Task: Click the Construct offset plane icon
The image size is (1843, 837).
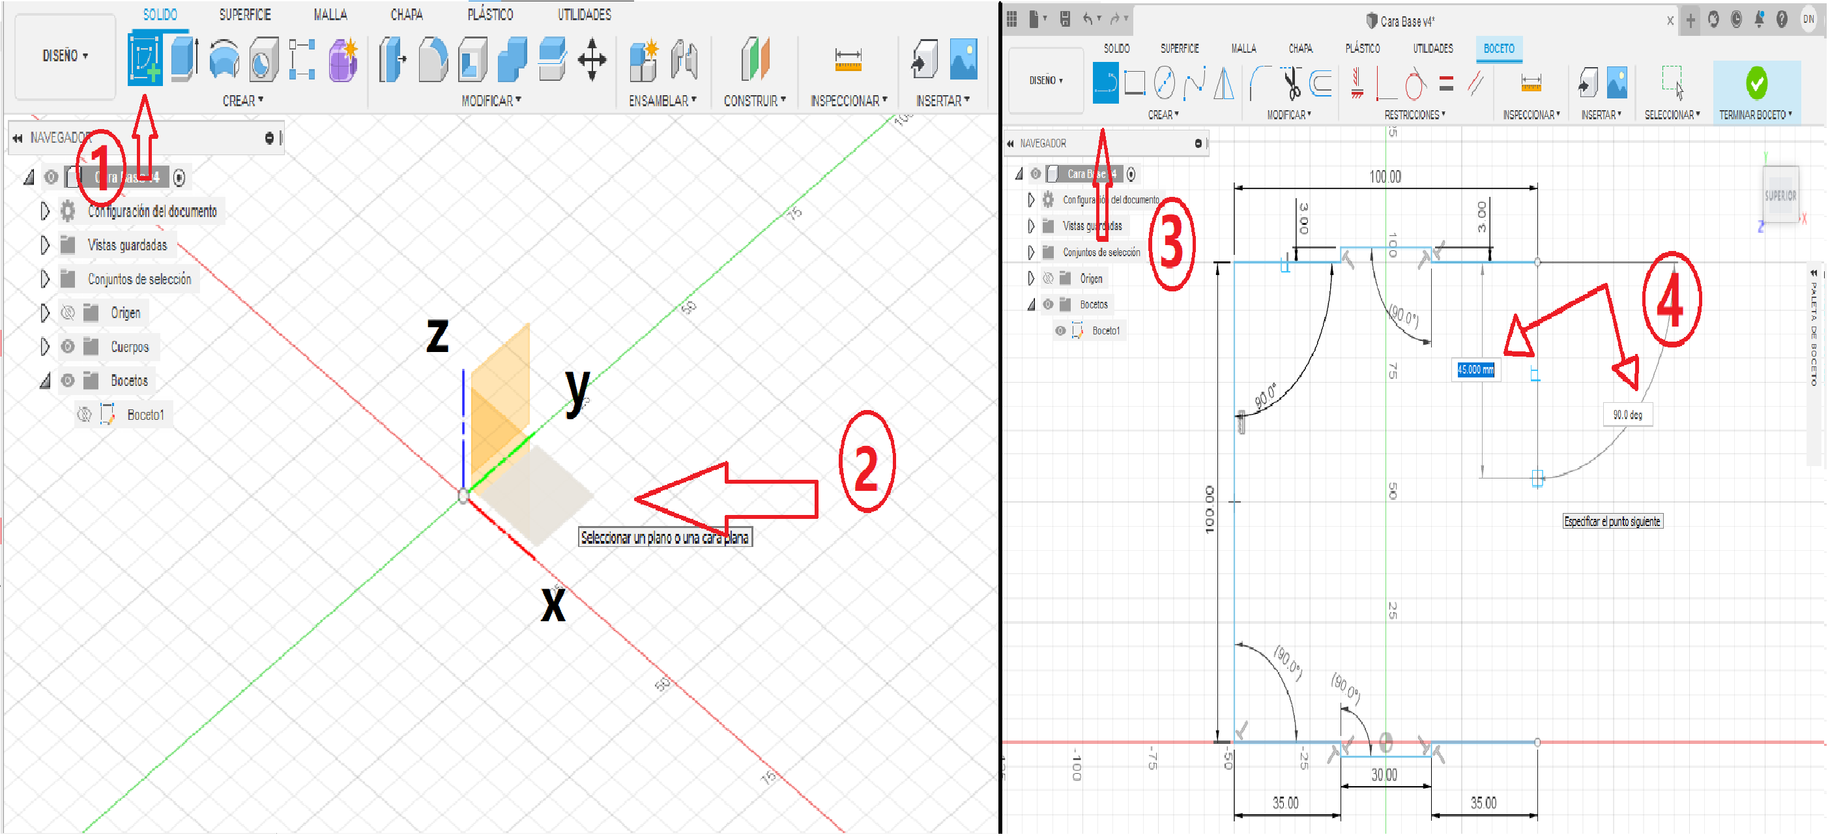Action: click(755, 59)
